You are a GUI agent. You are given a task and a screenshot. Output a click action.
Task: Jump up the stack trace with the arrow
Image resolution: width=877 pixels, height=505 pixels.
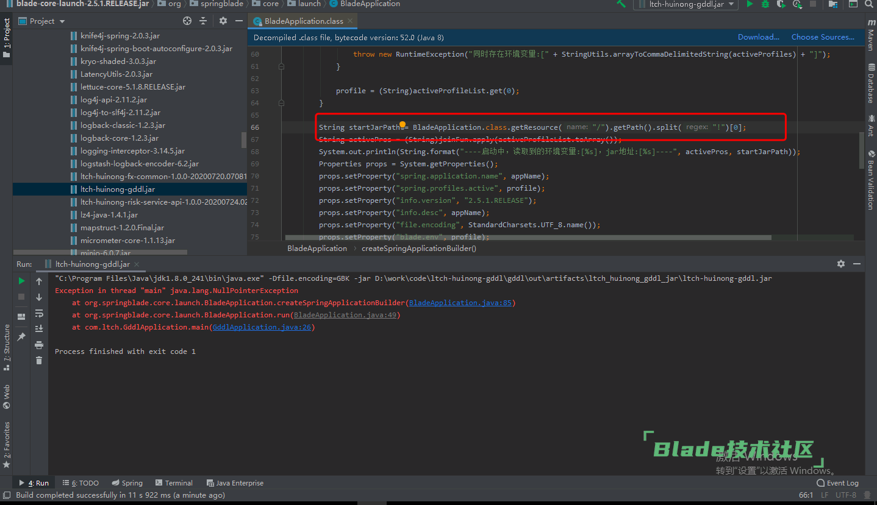(x=39, y=281)
